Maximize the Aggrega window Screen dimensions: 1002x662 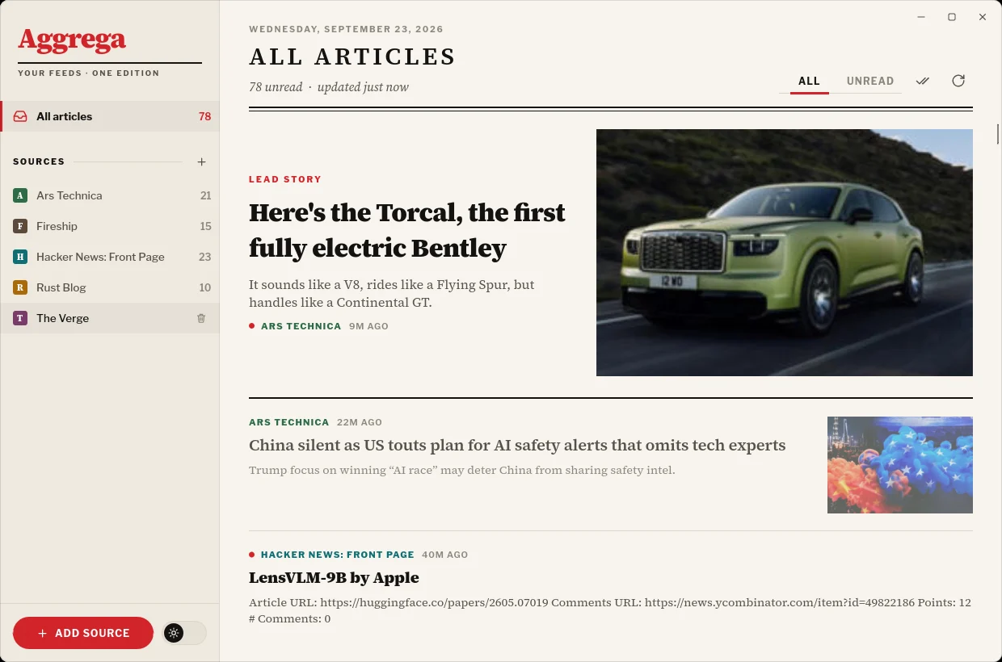952,17
